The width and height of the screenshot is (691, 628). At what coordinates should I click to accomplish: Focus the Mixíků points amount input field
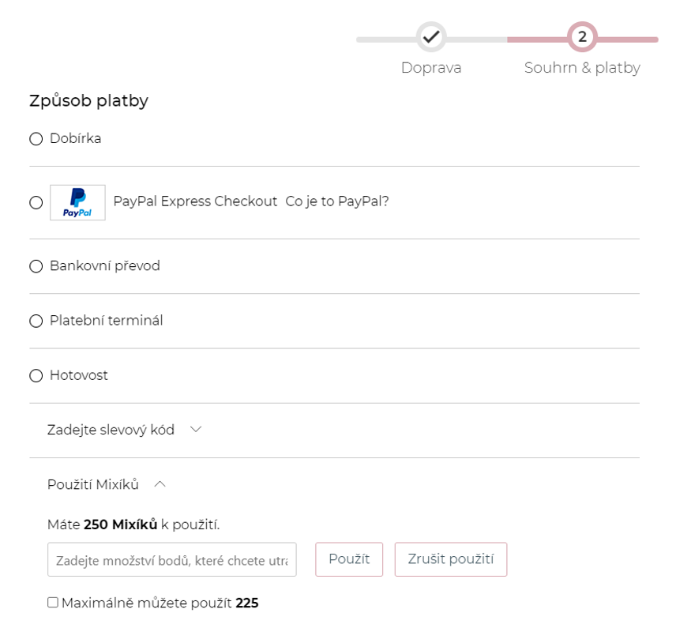pos(172,559)
